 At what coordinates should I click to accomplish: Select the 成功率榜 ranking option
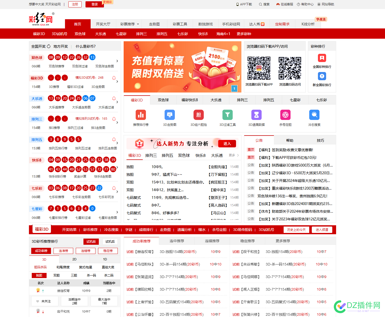point(41,251)
